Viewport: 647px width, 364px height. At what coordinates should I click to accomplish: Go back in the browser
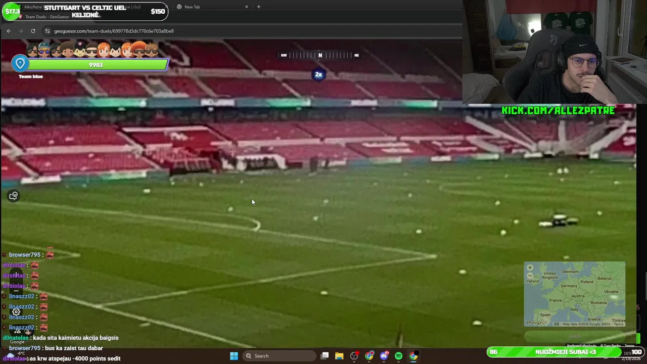coord(9,31)
